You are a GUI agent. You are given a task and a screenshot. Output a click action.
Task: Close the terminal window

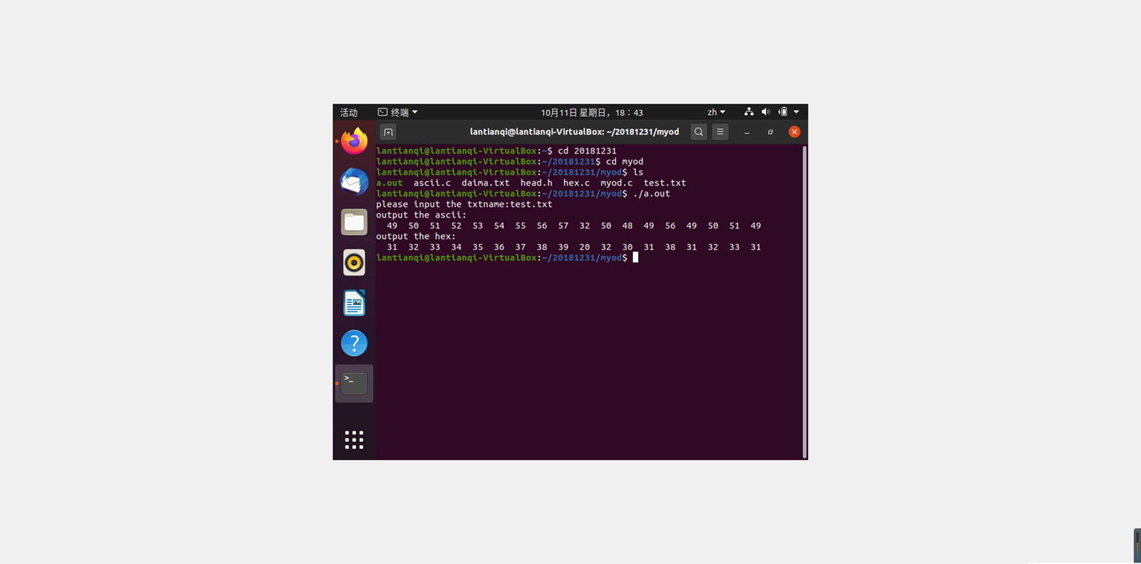click(794, 132)
